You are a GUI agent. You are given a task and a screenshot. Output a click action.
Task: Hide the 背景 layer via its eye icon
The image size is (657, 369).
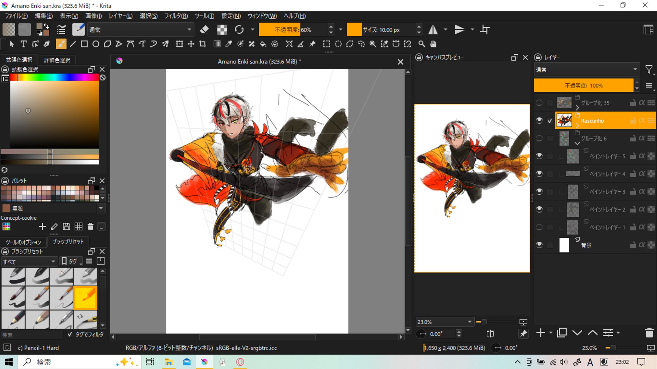point(539,245)
